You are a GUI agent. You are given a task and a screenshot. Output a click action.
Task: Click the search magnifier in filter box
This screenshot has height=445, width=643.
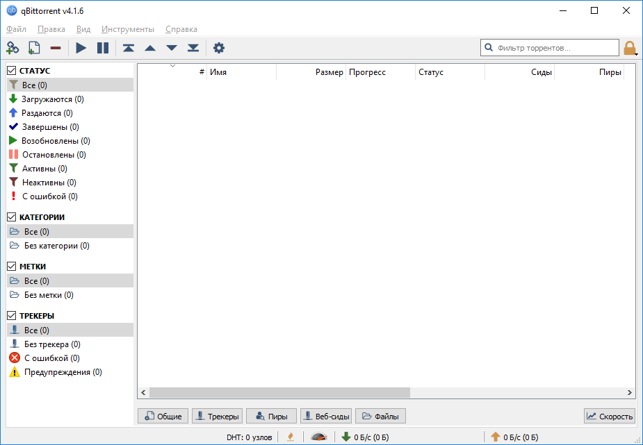click(x=489, y=47)
